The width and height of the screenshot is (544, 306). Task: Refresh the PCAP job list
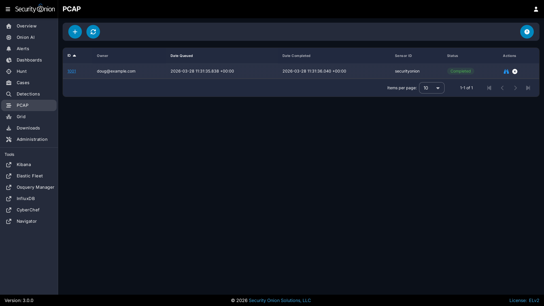click(x=93, y=32)
